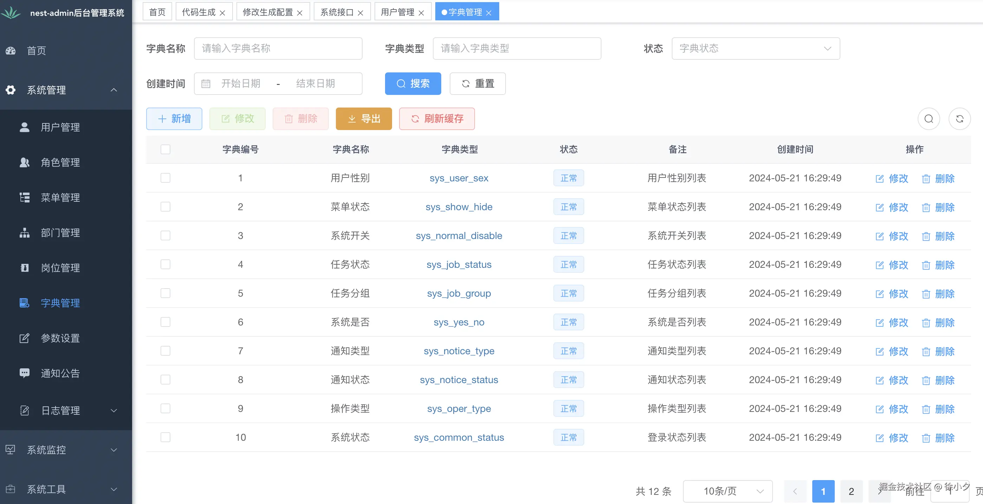
Task: Click the edit icon for row sys_user_sex
Action: [x=880, y=178]
